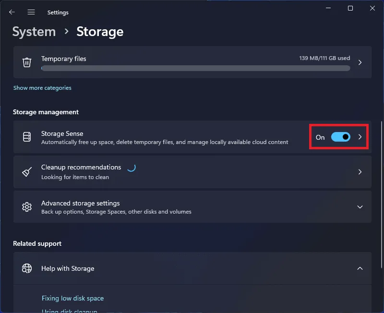Click the Temporary files label
The width and height of the screenshot is (384, 313).
(x=64, y=59)
